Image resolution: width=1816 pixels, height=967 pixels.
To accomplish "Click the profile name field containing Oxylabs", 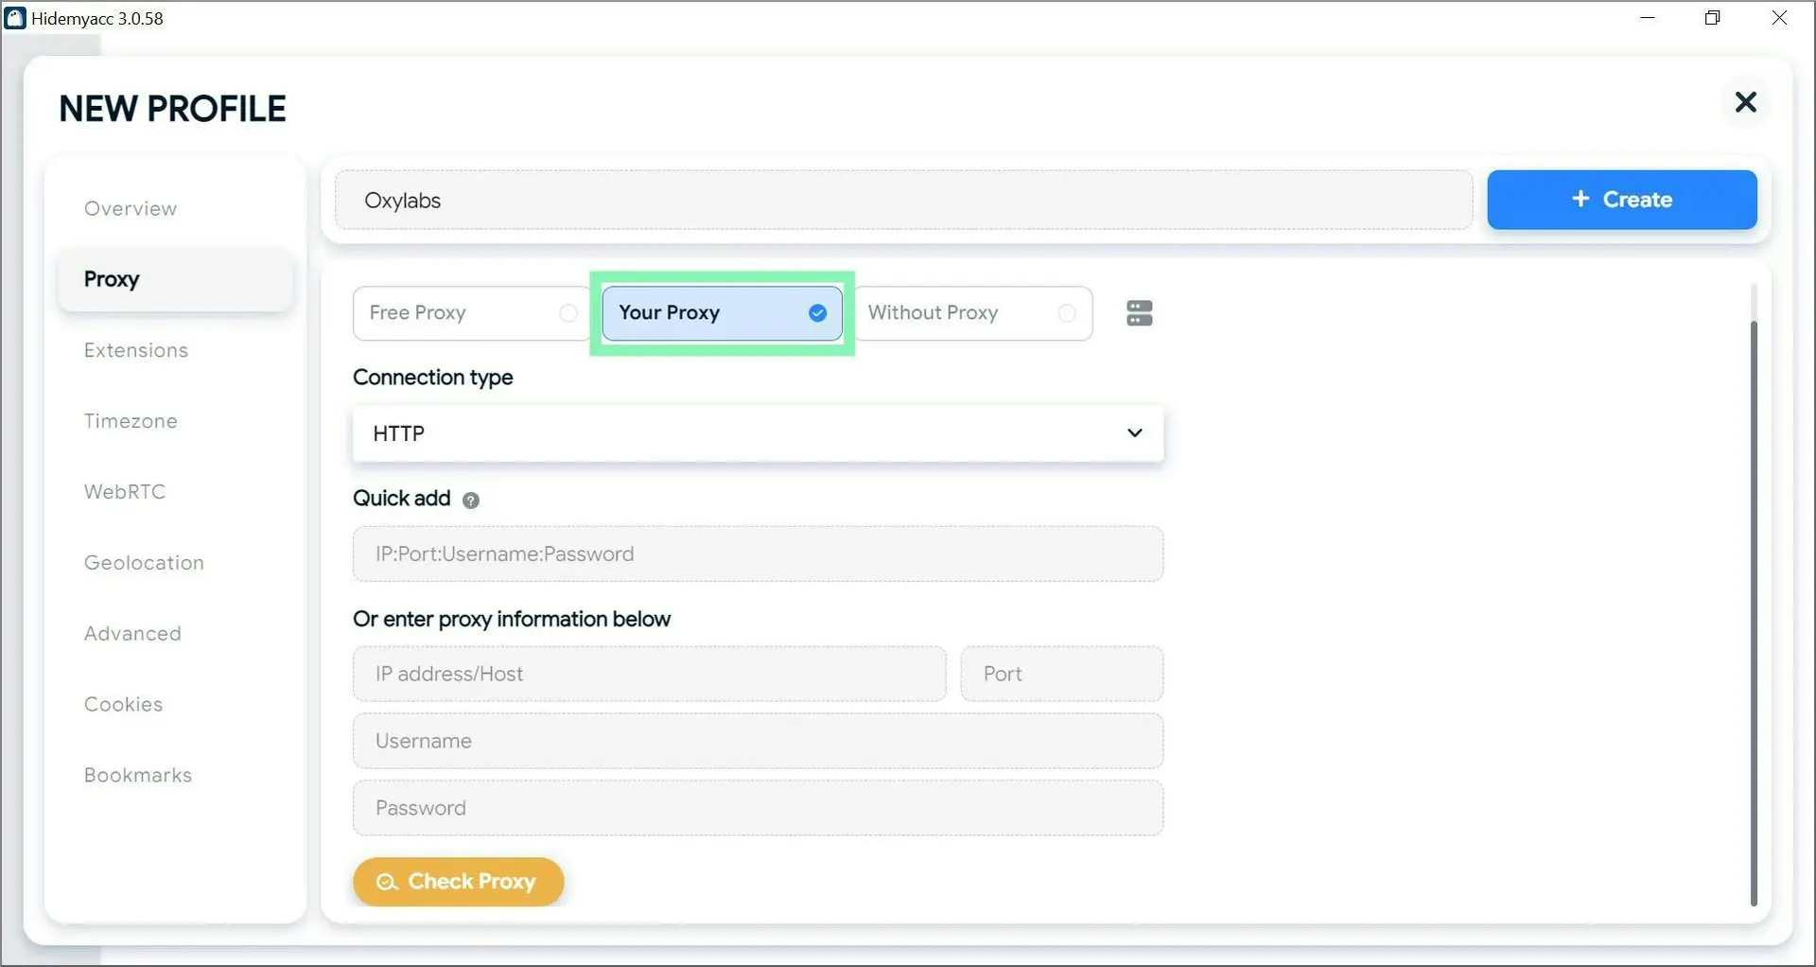I will (x=903, y=201).
